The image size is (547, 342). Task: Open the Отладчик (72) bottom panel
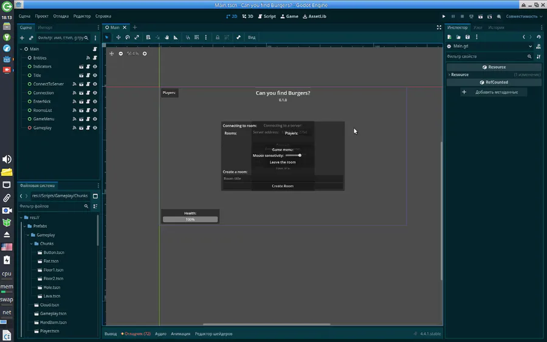click(x=136, y=333)
